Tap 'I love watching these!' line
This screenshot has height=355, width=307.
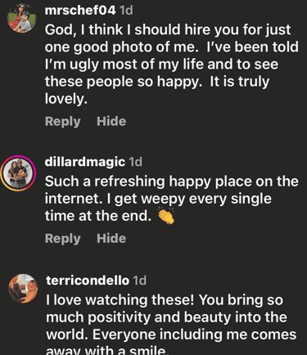pyautogui.click(x=120, y=300)
